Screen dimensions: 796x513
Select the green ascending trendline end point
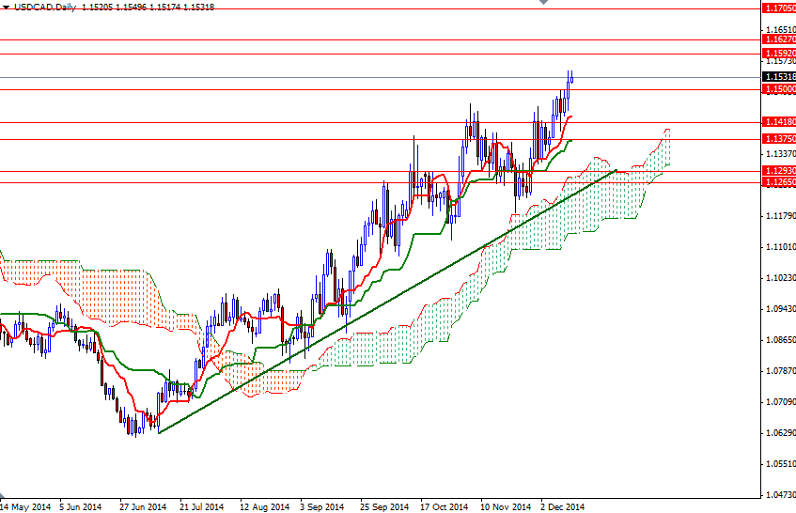click(x=616, y=170)
